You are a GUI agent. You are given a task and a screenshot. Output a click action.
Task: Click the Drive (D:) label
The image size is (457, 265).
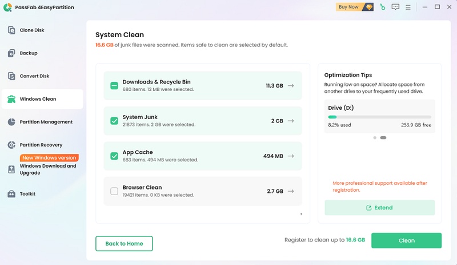pyautogui.click(x=340, y=108)
